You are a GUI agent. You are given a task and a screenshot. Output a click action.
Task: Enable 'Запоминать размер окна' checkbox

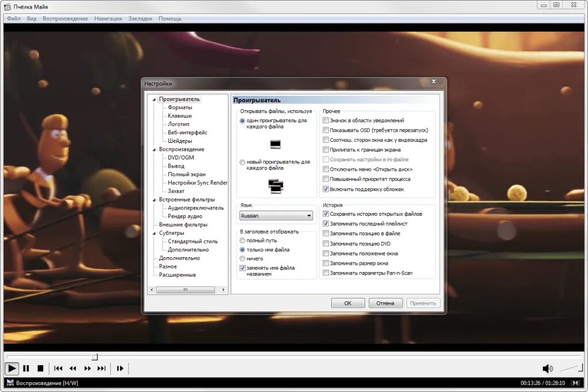tap(326, 263)
